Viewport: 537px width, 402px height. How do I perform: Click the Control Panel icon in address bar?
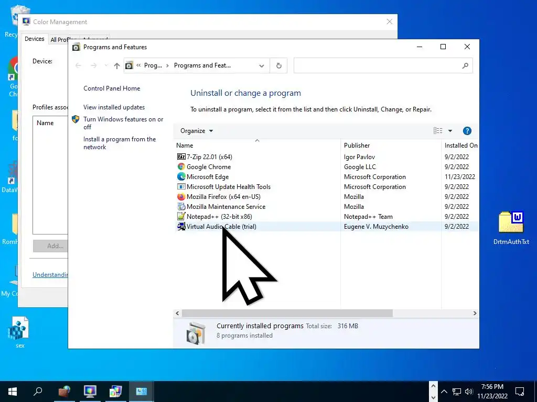point(129,65)
